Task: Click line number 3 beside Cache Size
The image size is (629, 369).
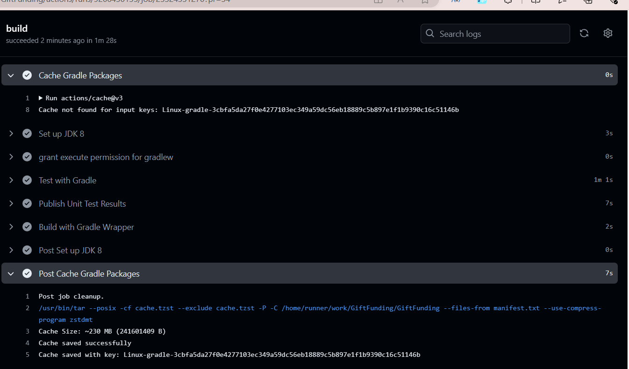Action: [28, 331]
